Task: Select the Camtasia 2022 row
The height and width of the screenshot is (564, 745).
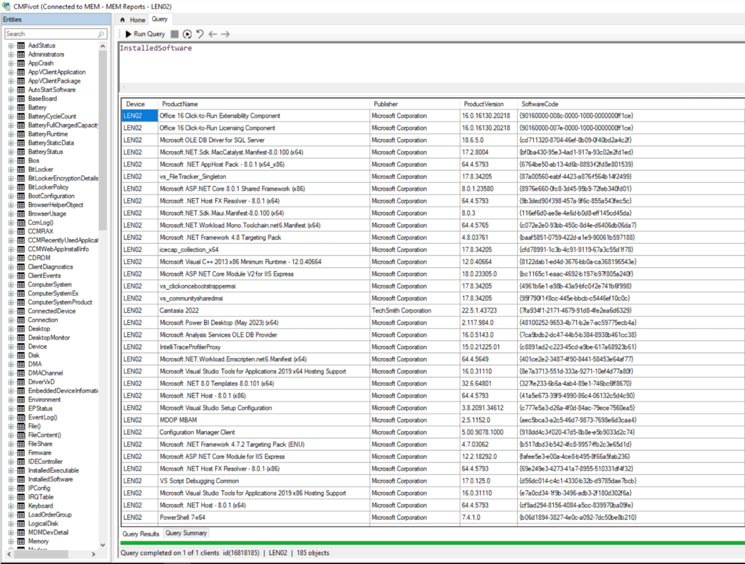Action: (433, 310)
